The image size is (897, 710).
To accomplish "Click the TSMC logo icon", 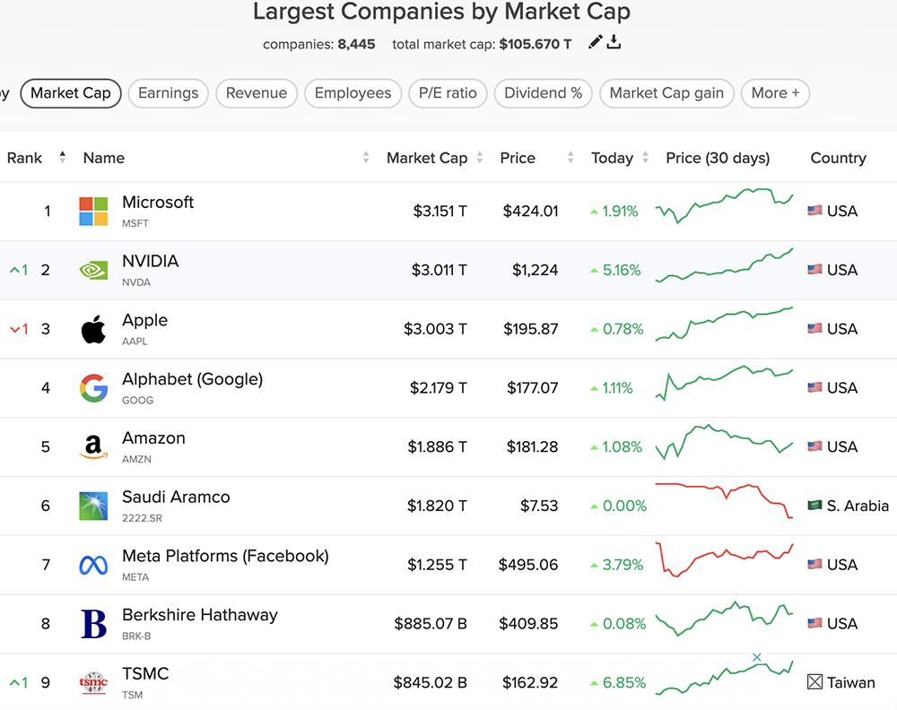I will (x=93, y=682).
